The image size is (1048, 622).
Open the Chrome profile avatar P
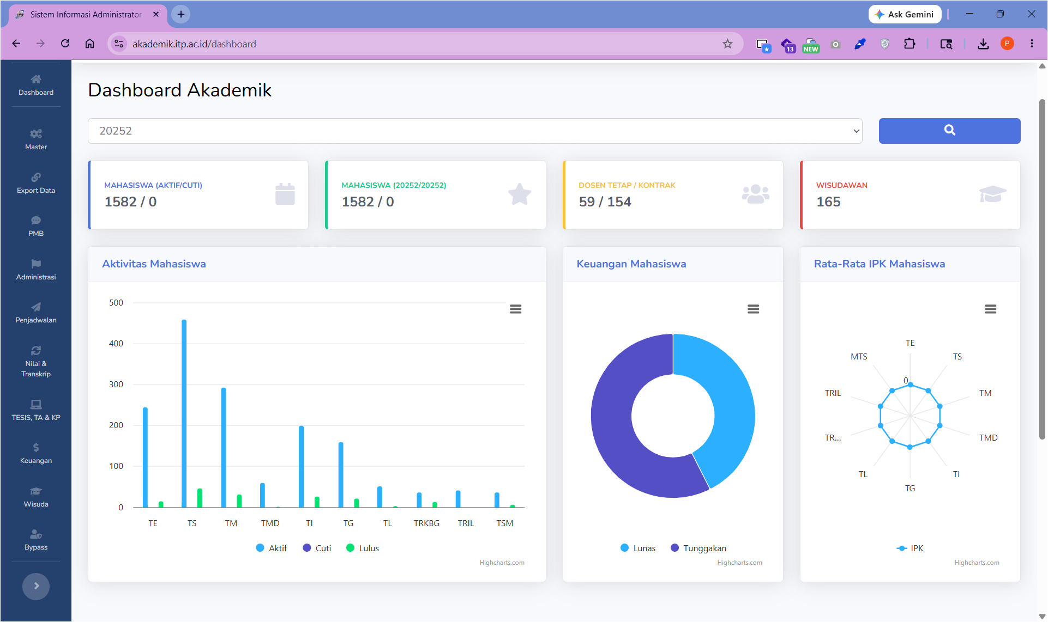click(1007, 44)
